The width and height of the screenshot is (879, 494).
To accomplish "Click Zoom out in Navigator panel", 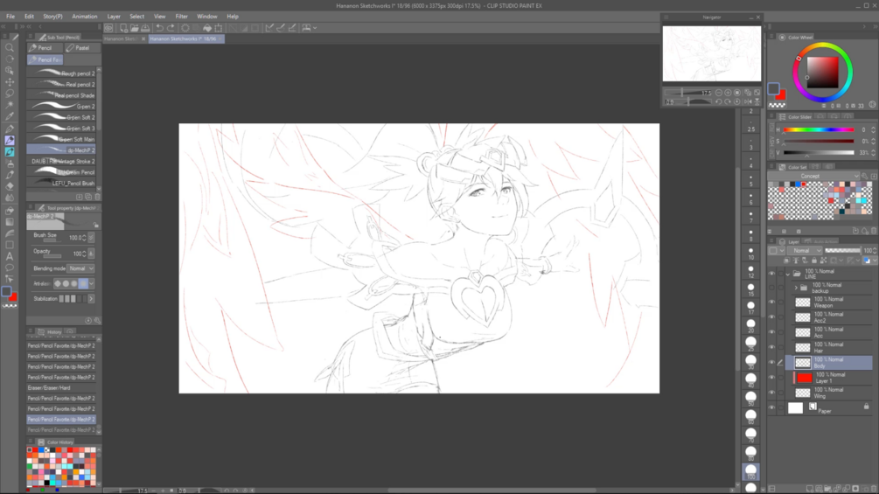I will pos(719,93).
